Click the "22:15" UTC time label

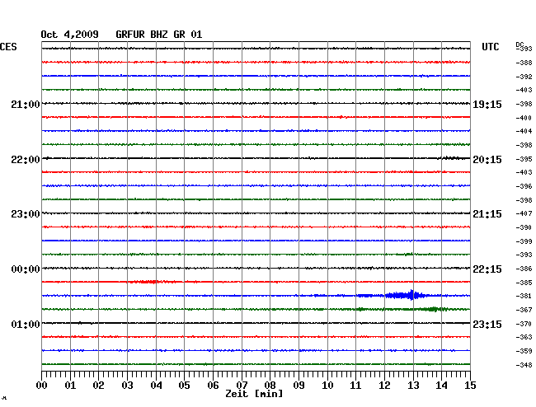487,269
